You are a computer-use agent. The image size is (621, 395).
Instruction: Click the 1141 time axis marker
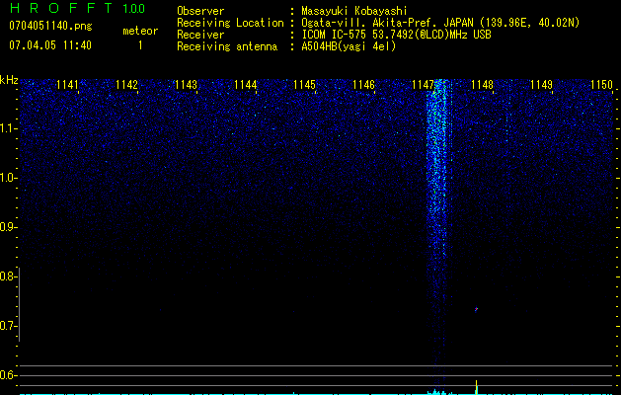tap(68, 85)
